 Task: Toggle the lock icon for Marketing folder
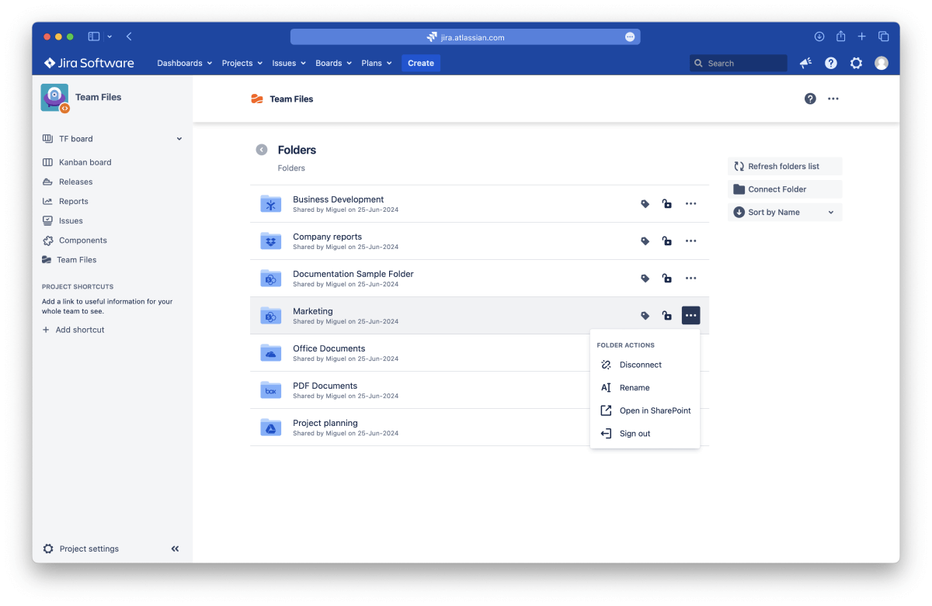tap(666, 316)
